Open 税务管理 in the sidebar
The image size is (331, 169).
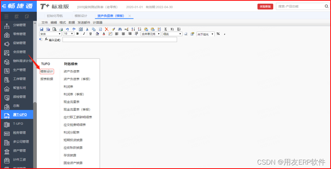19,133
